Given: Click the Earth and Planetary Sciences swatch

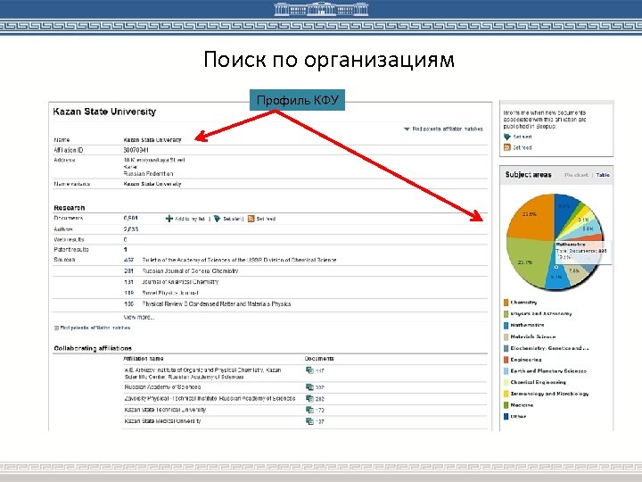Looking at the screenshot, I should [506, 371].
